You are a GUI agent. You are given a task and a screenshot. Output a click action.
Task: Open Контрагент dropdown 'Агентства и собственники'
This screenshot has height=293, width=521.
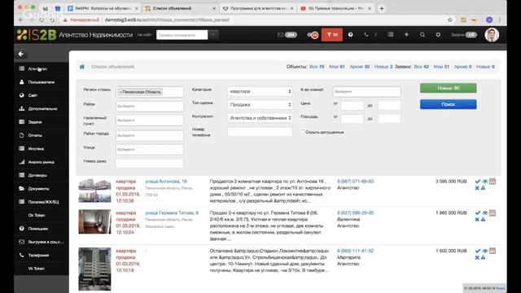pyautogui.click(x=260, y=118)
